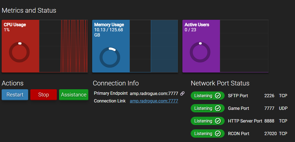Open the green Assistance button
295x142 pixels.
[x=74, y=95]
